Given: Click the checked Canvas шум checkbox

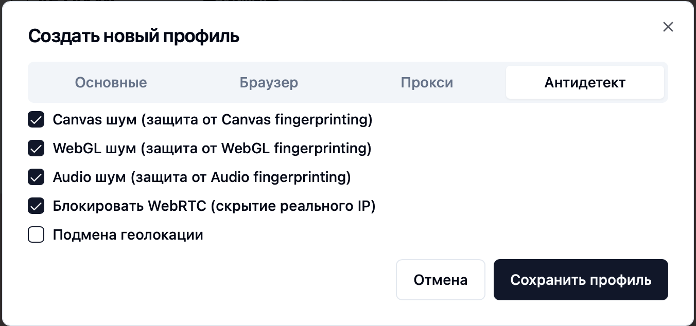Looking at the screenshot, I should [x=36, y=119].
